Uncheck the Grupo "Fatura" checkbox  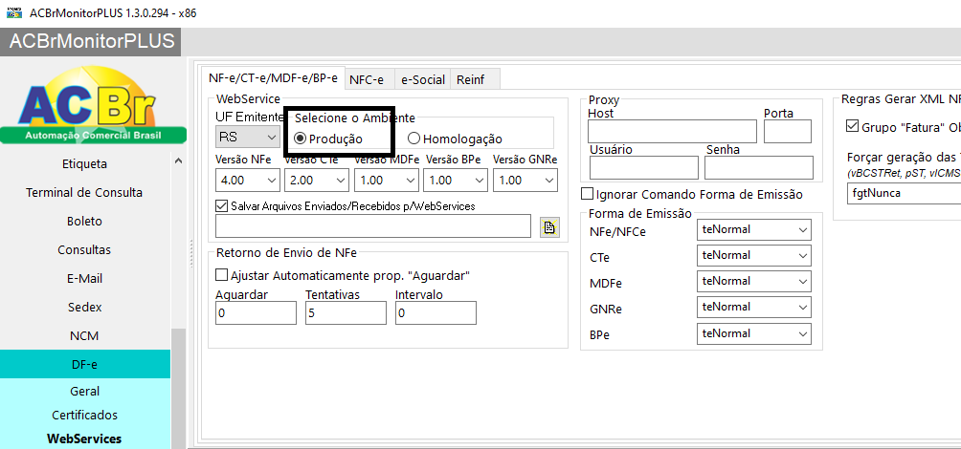pos(852,127)
